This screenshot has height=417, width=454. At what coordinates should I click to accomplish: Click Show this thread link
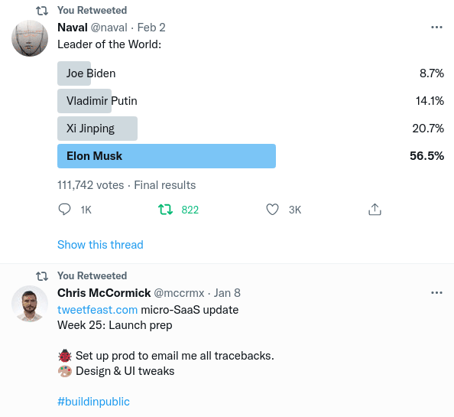pos(100,245)
